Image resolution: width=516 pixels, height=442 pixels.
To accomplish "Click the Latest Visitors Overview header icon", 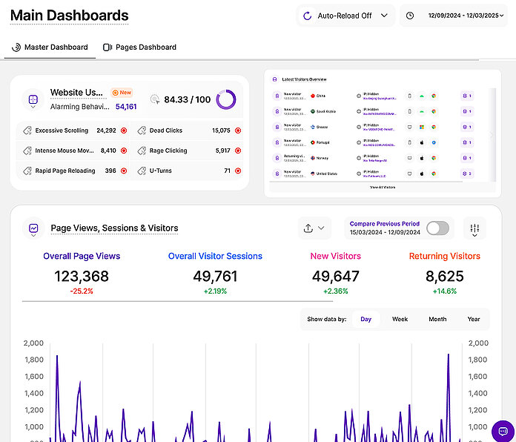I will point(274,79).
